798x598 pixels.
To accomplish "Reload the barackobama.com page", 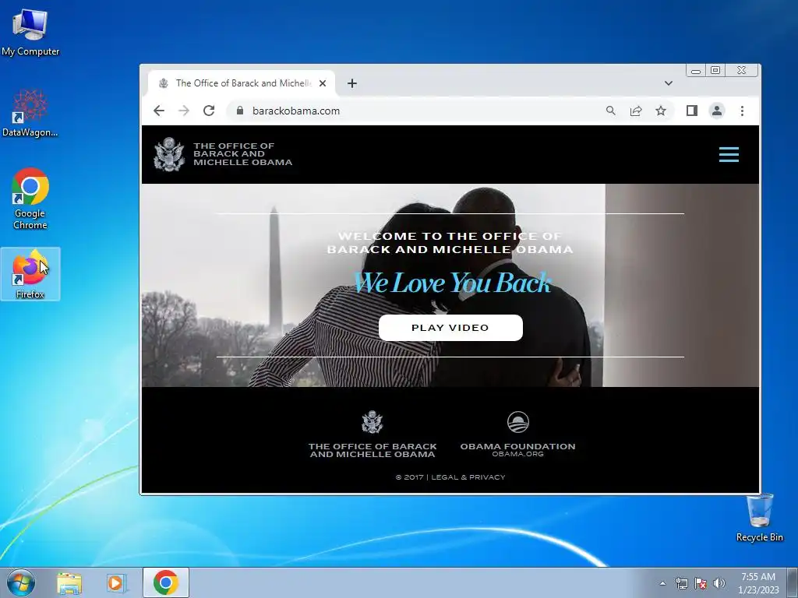I will coord(209,111).
